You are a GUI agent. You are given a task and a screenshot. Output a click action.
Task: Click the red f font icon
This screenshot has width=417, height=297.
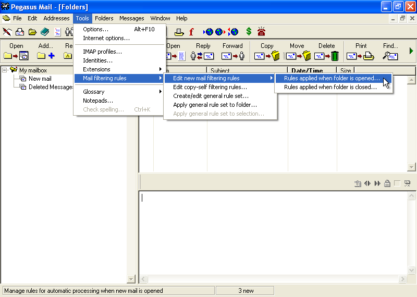tap(191, 32)
